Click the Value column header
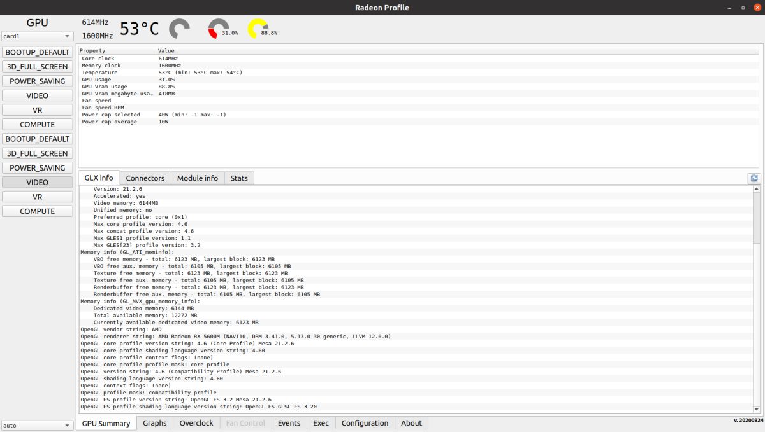 pos(458,50)
